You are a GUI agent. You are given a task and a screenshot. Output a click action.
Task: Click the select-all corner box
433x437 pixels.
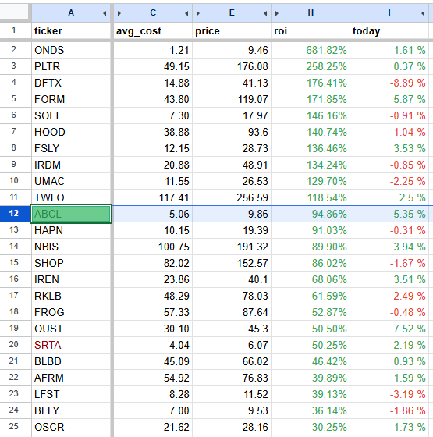click(x=14, y=12)
